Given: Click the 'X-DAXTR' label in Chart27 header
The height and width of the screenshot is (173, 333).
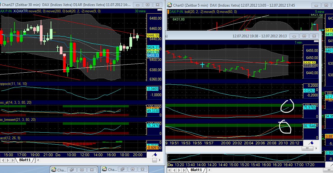Looking at the screenshot, I should coord(21,11).
